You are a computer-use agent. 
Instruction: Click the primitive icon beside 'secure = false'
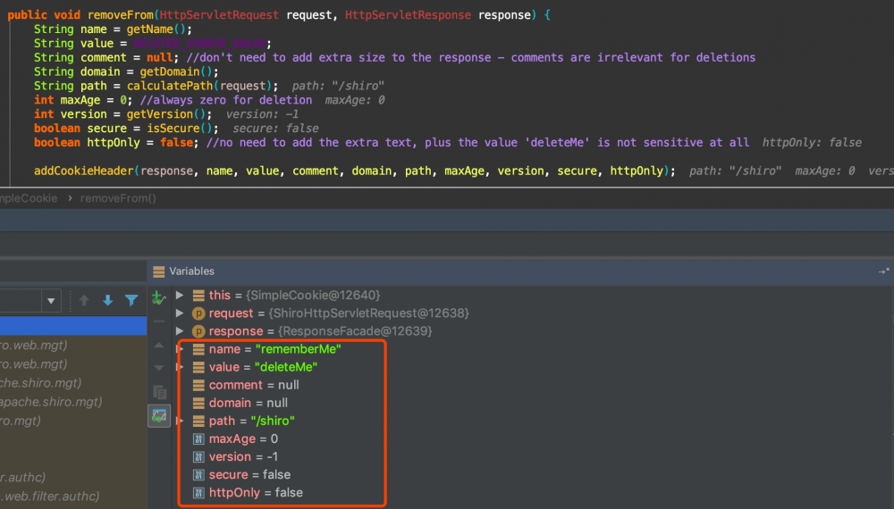(x=198, y=475)
